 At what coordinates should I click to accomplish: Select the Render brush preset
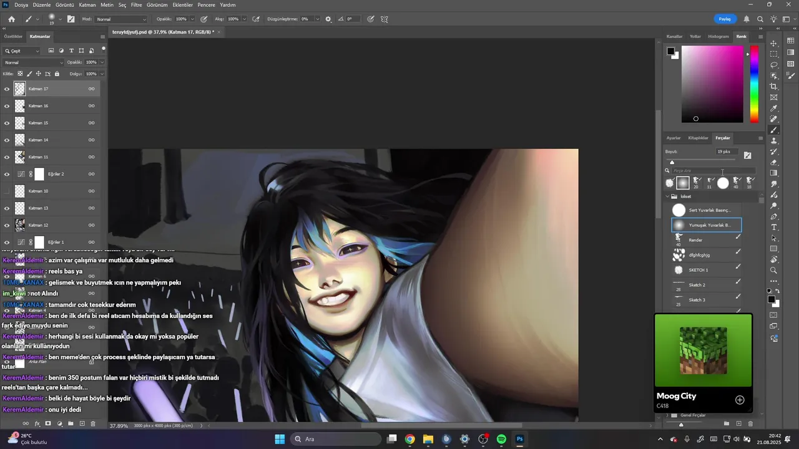pos(707,240)
